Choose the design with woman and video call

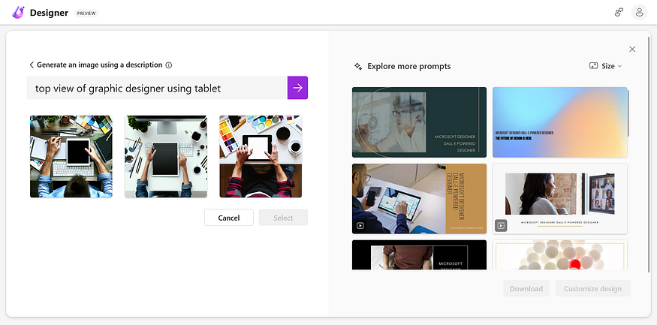click(560, 198)
